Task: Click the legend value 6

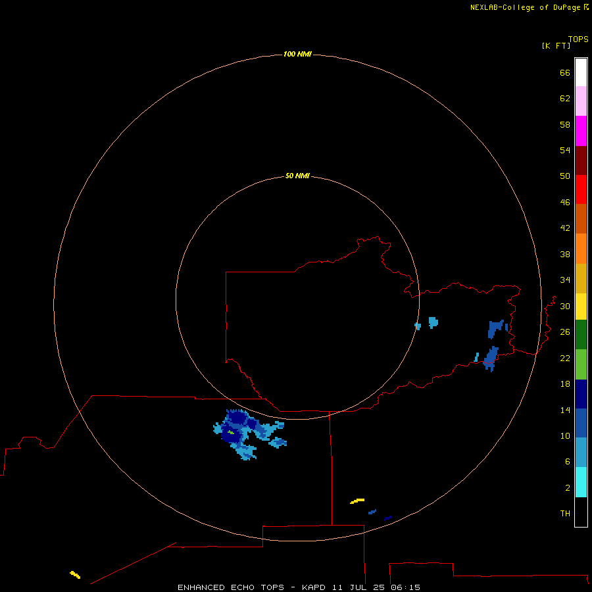Action: click(568, 462)
